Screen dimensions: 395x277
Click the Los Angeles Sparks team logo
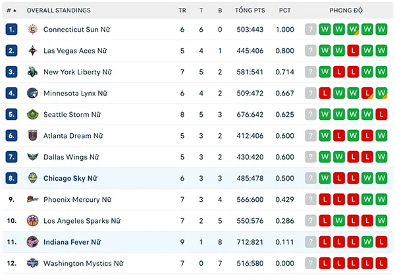point(32,221)
